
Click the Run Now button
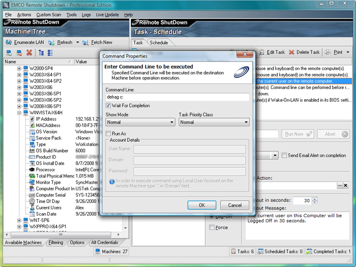tap(298, 134)
